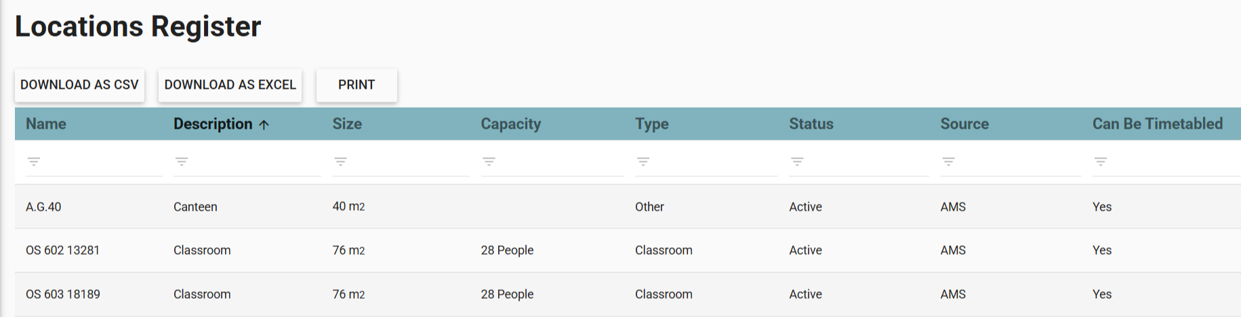
Task: Sort by the Type column header
Action: pos(652,124)
